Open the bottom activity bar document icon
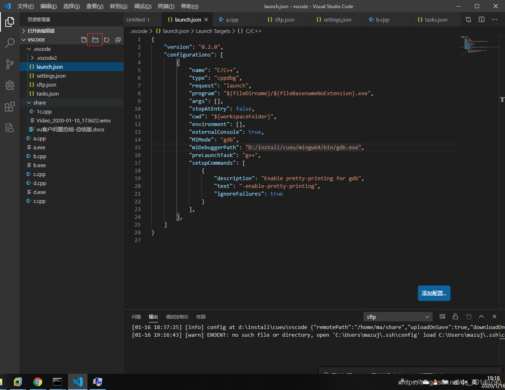The width and height of the screenshot is (505, 390). (10, 128)
